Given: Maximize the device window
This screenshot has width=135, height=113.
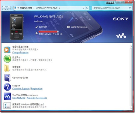Looking at the screenshot, I should (x=123, y=2).
